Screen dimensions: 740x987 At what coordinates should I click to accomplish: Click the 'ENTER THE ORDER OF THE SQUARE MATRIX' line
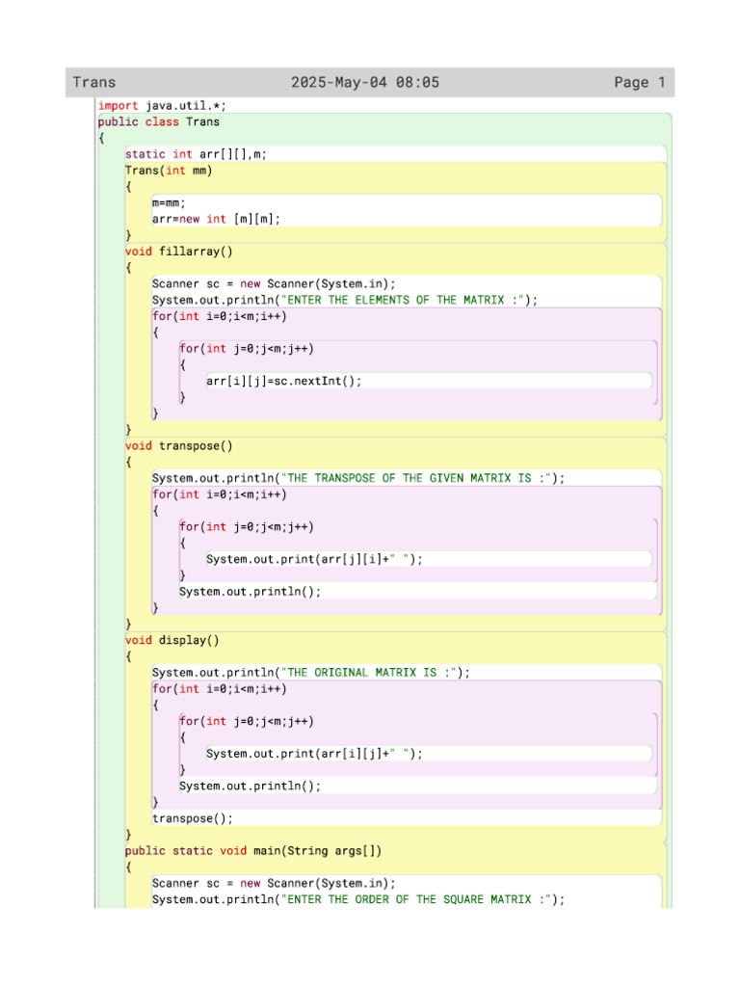tap(358, 899)
